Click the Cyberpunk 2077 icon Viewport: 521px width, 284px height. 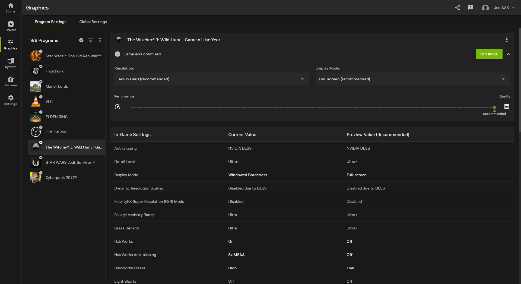click(36, 178)
